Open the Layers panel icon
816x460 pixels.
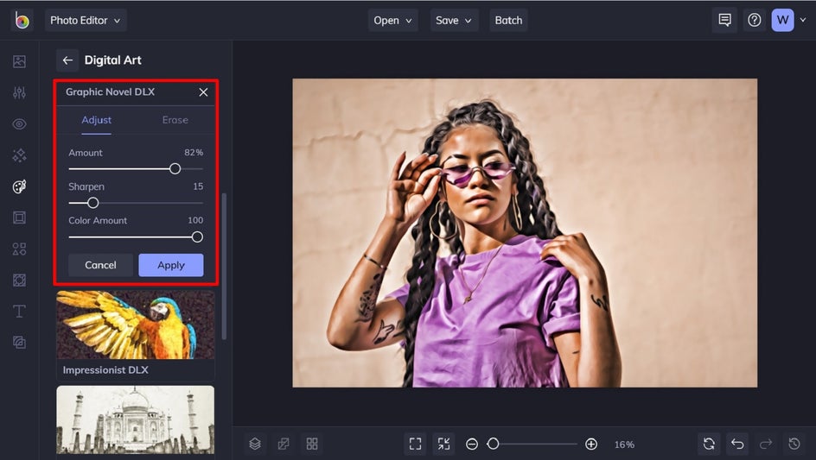pos(254,444)
